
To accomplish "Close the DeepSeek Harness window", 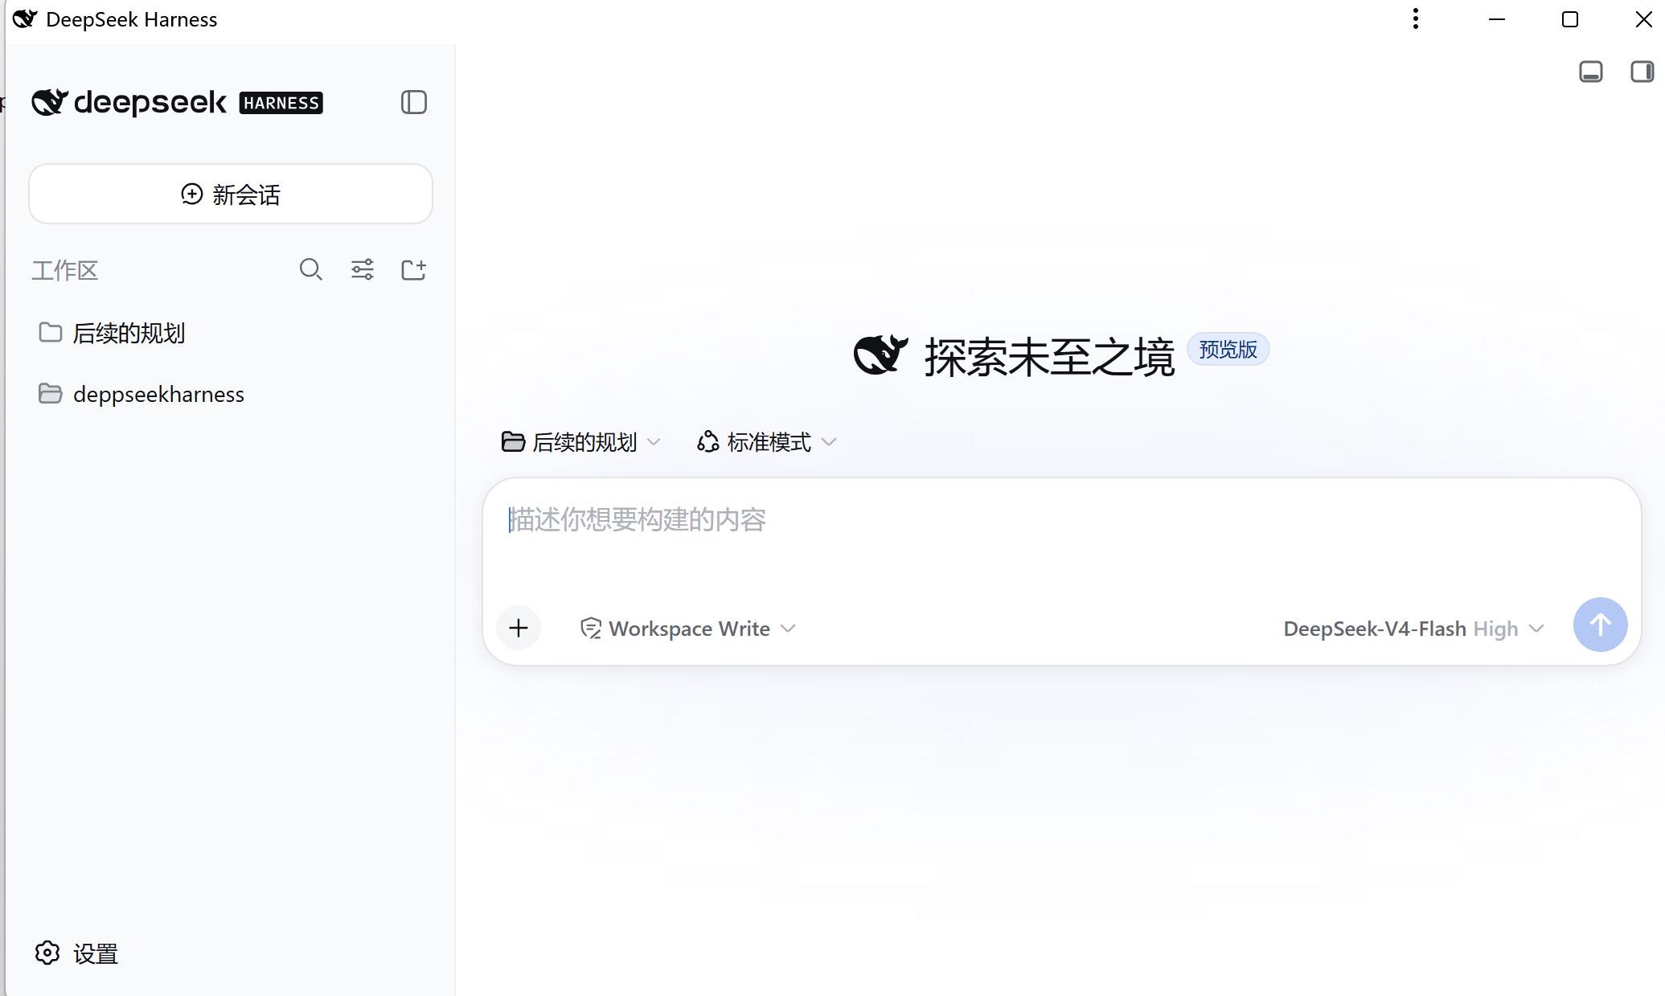I will tap(1643, 19).
